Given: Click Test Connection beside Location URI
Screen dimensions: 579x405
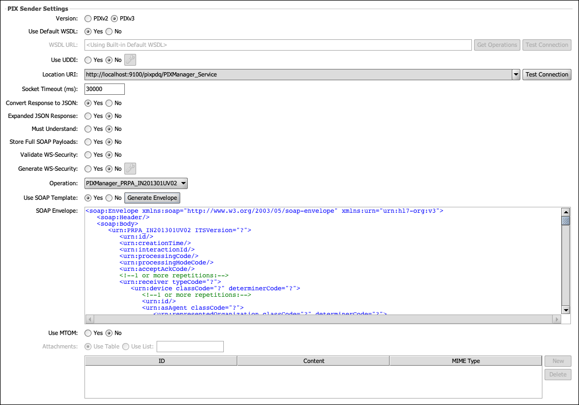Looking at the screenshot, I should pos(547,74).
